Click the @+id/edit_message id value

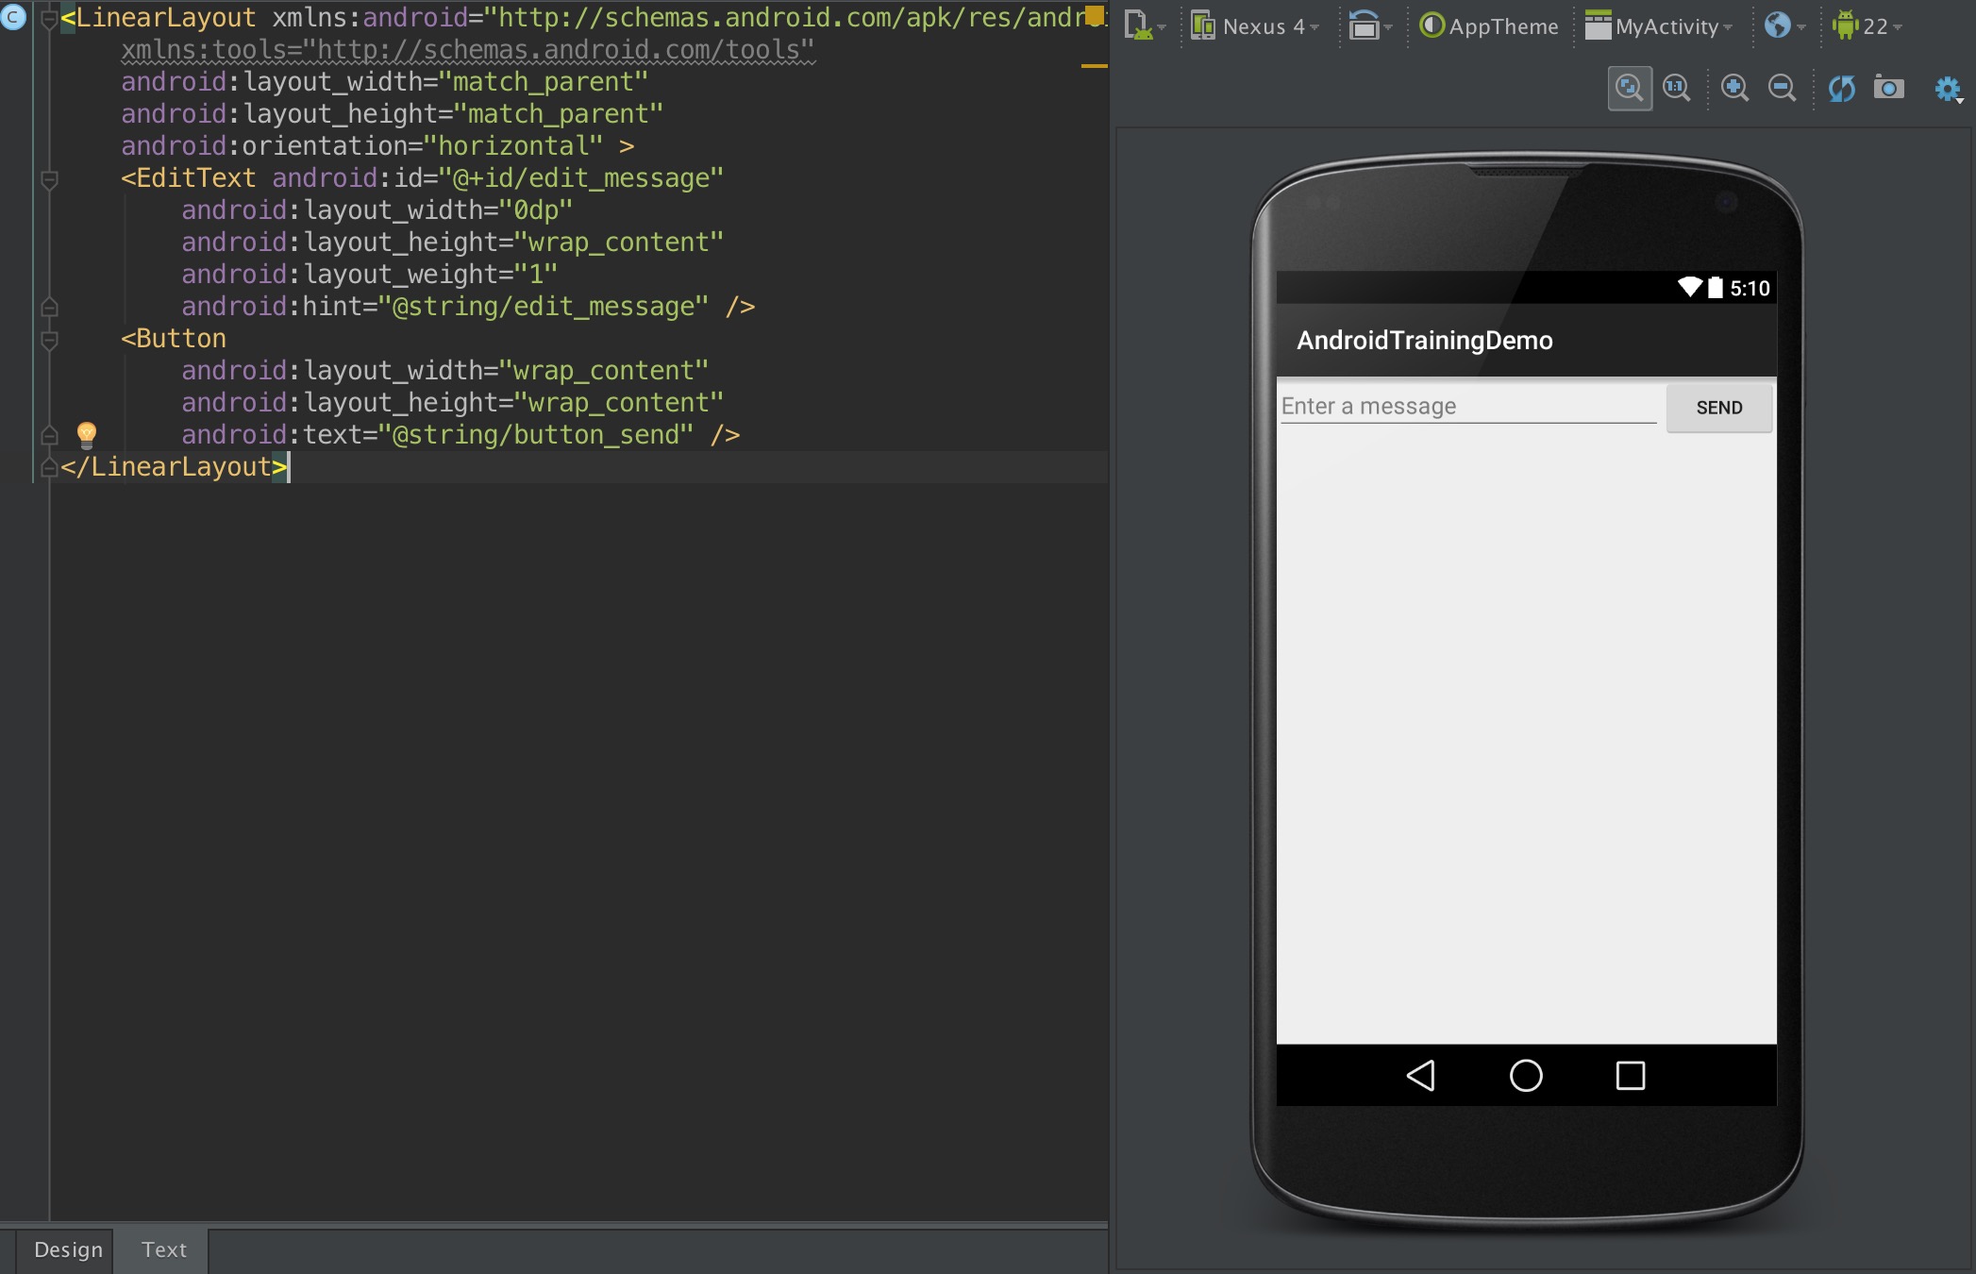click(581, 178)
